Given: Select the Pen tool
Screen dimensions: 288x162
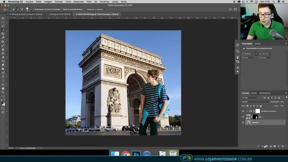Looking at the screenshot, I should [x=3, y=73].
